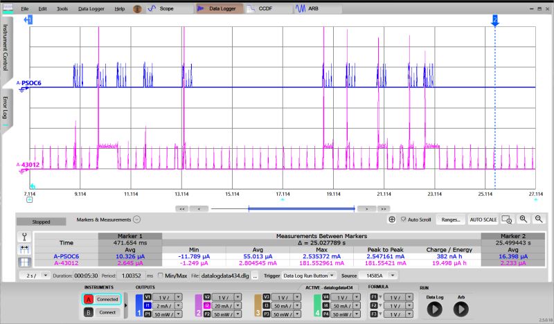
Task: Select the between-markers measurement icon
Action: pyautogui.click(x=24, y=249)
